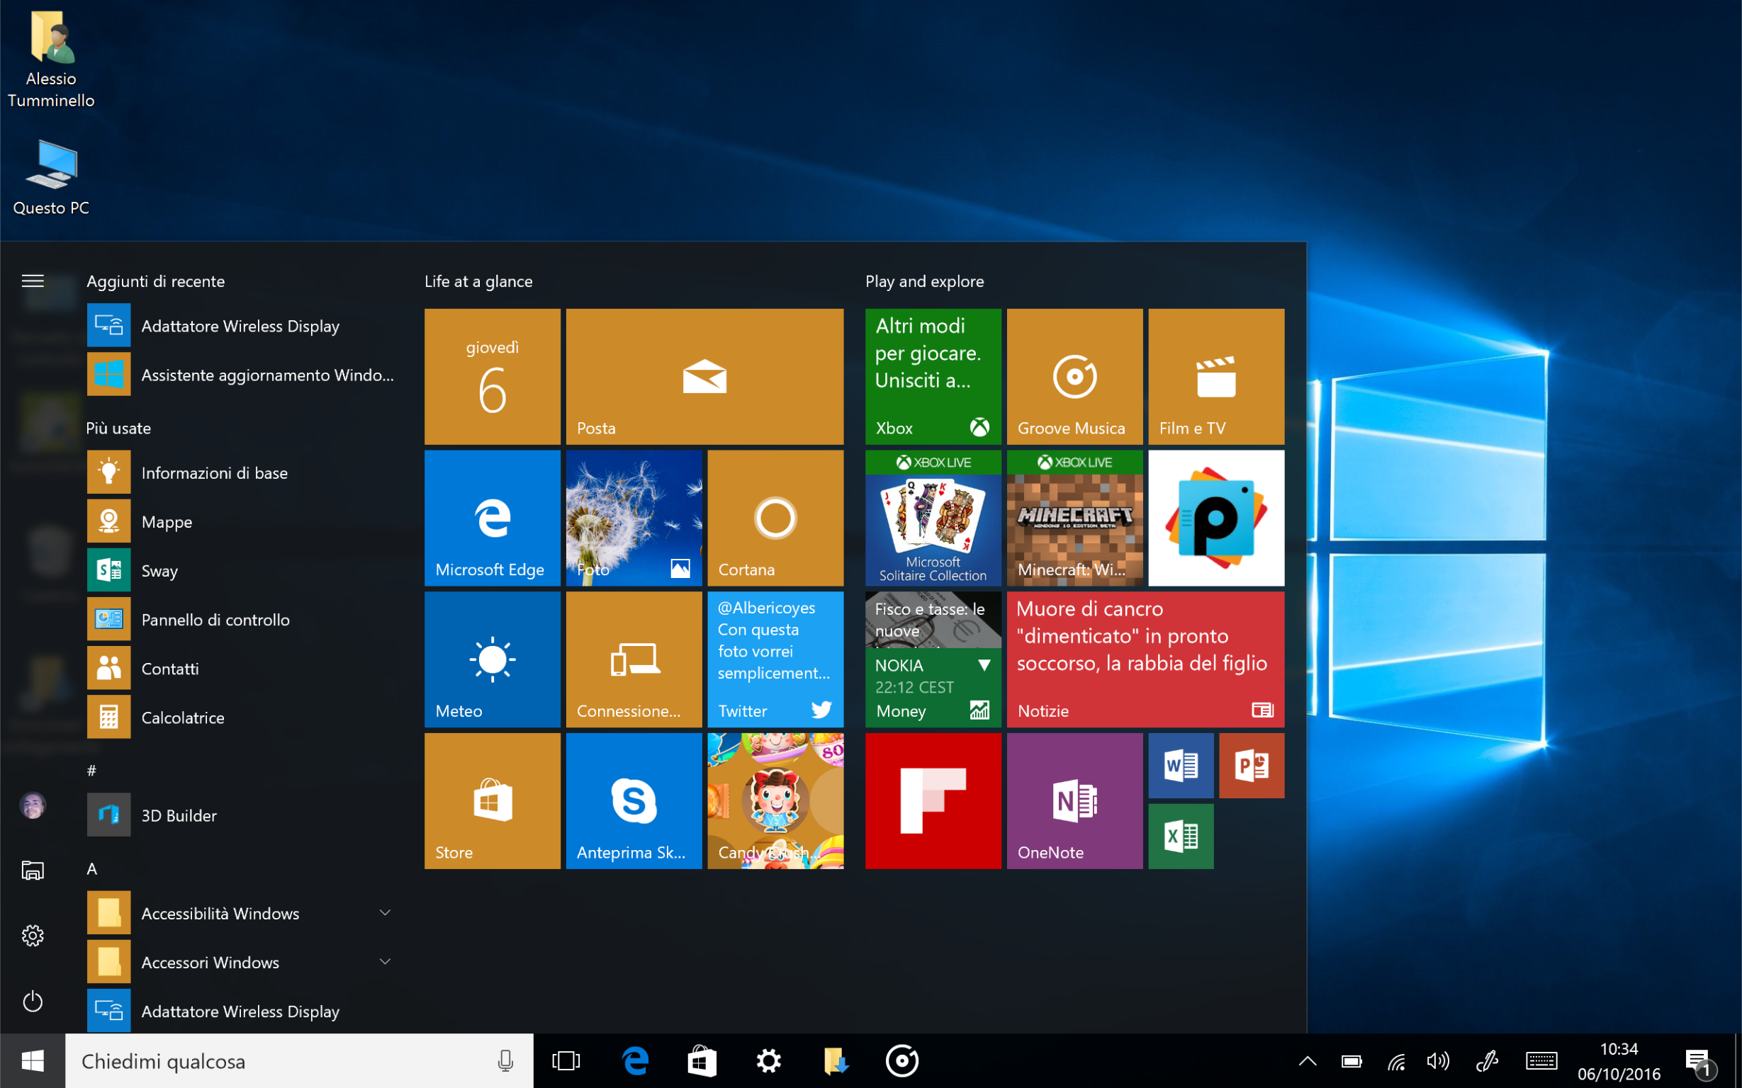Open downloads folder icon on taskbar
Viewport: 1742px width, 1088px height.
click(836, 1061)
